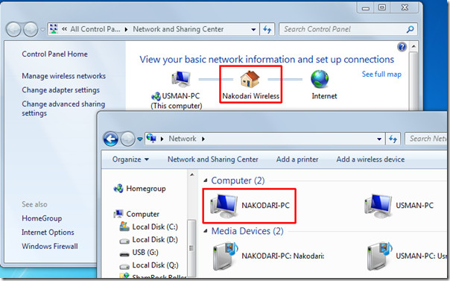Screen dimensions: 450x281
Task: Open Control Panel Home link
Action: [55, 54]
